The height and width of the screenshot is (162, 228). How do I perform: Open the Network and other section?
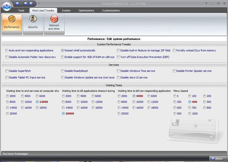point(54,24)
